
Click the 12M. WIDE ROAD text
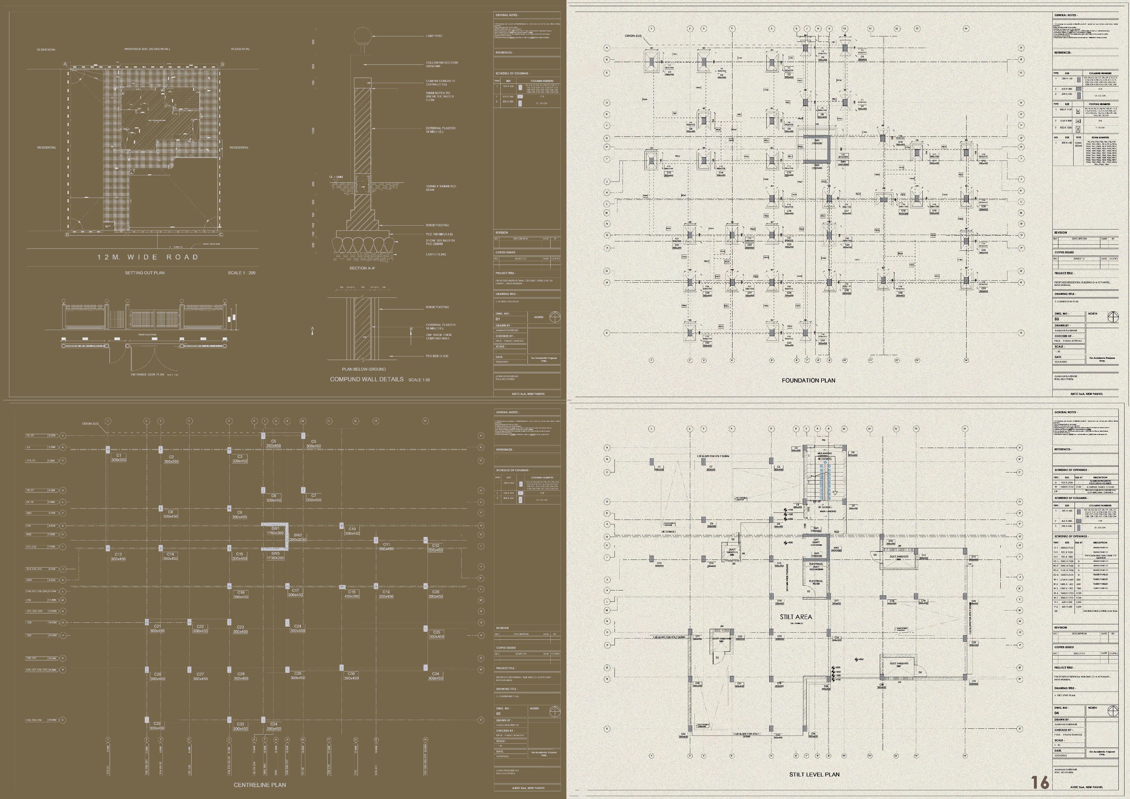(x=148, y=257)
